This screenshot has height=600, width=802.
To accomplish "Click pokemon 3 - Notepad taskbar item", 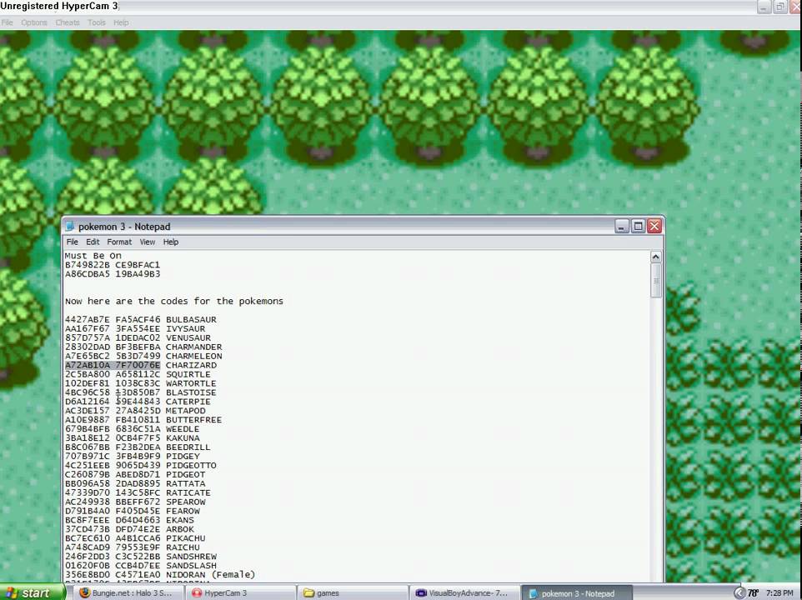I will coord(577,592).
